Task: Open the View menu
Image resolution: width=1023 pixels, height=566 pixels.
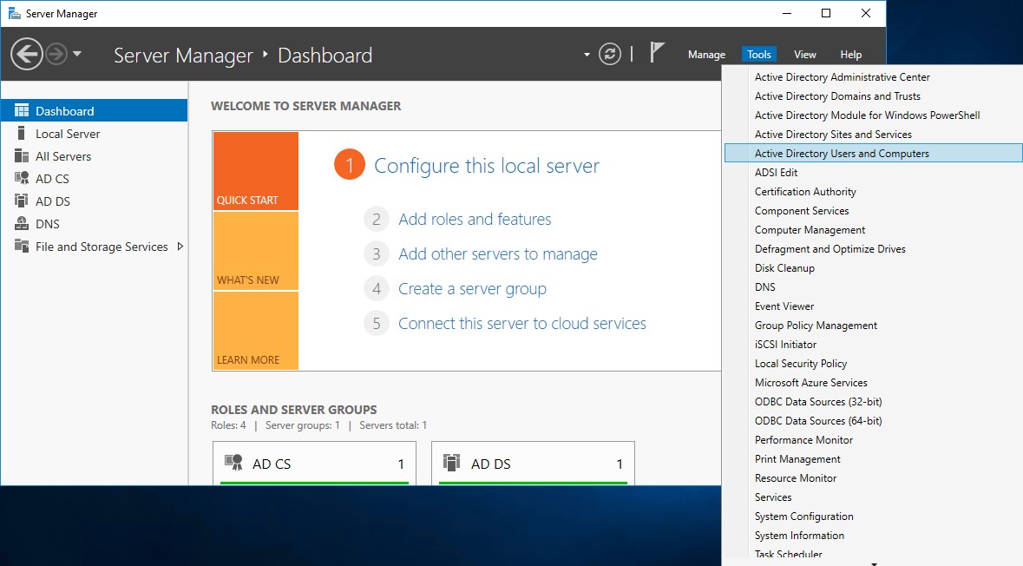Action: (x=804, y=55)
